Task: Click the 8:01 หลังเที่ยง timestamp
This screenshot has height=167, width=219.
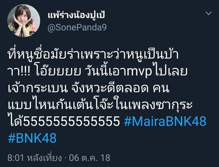Action: (35, 158)
